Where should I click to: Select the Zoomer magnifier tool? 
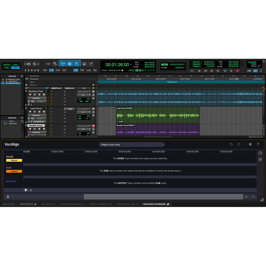tap(55, 64)
